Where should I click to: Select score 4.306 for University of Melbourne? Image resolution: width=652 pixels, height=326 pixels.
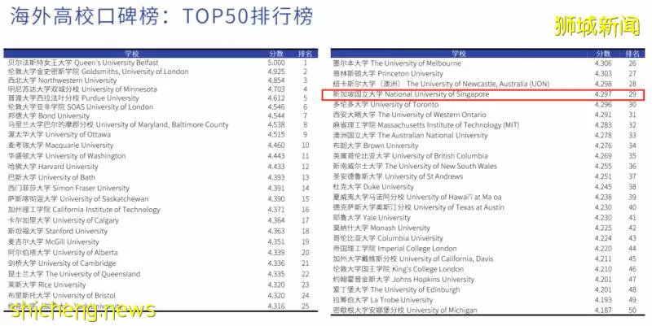(x=603, y=64)
